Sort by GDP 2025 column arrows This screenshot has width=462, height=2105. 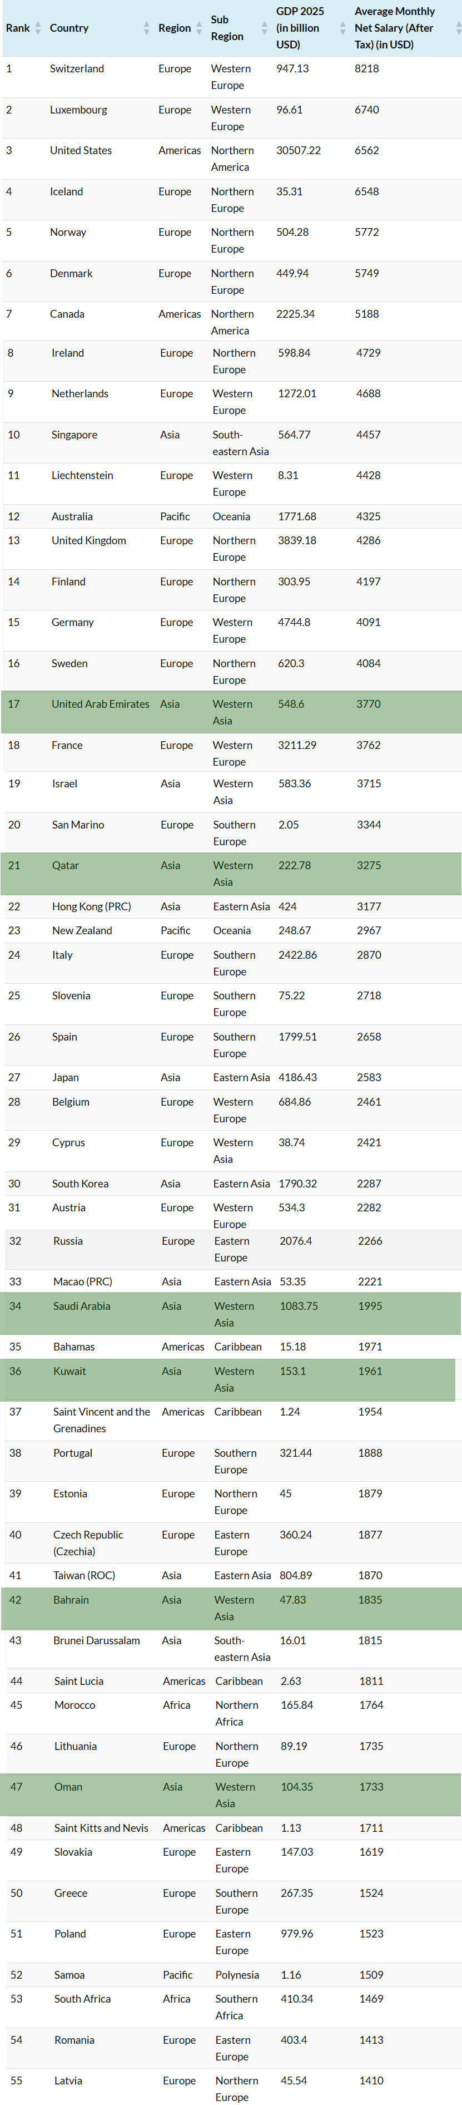pos(343,28)
